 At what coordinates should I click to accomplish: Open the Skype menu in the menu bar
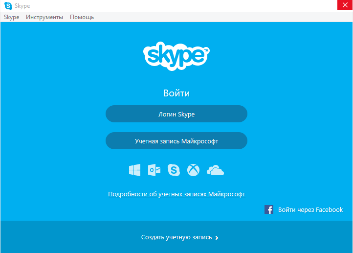11,17
